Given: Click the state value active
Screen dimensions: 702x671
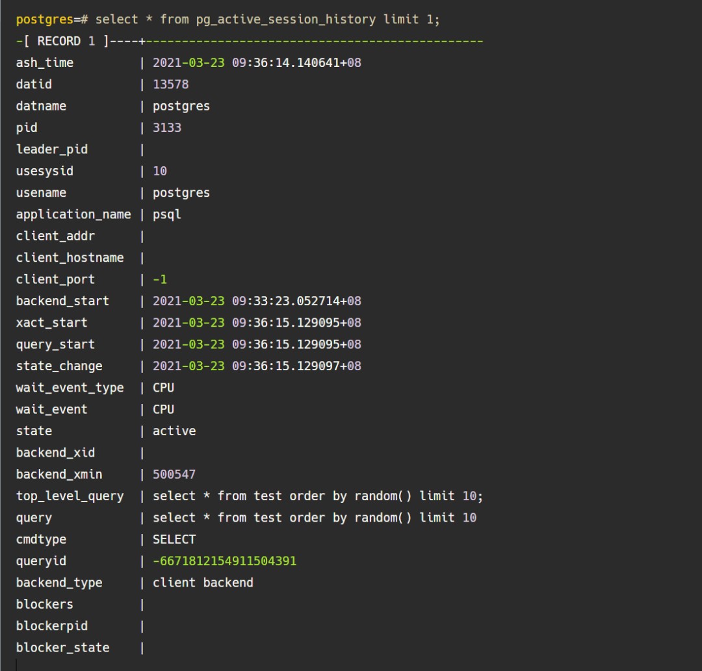Looking at the screenshot, I should [174, 431].
